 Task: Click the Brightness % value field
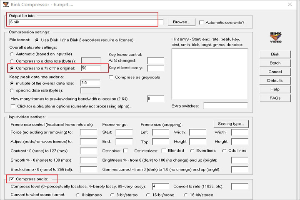coord(240,160)
